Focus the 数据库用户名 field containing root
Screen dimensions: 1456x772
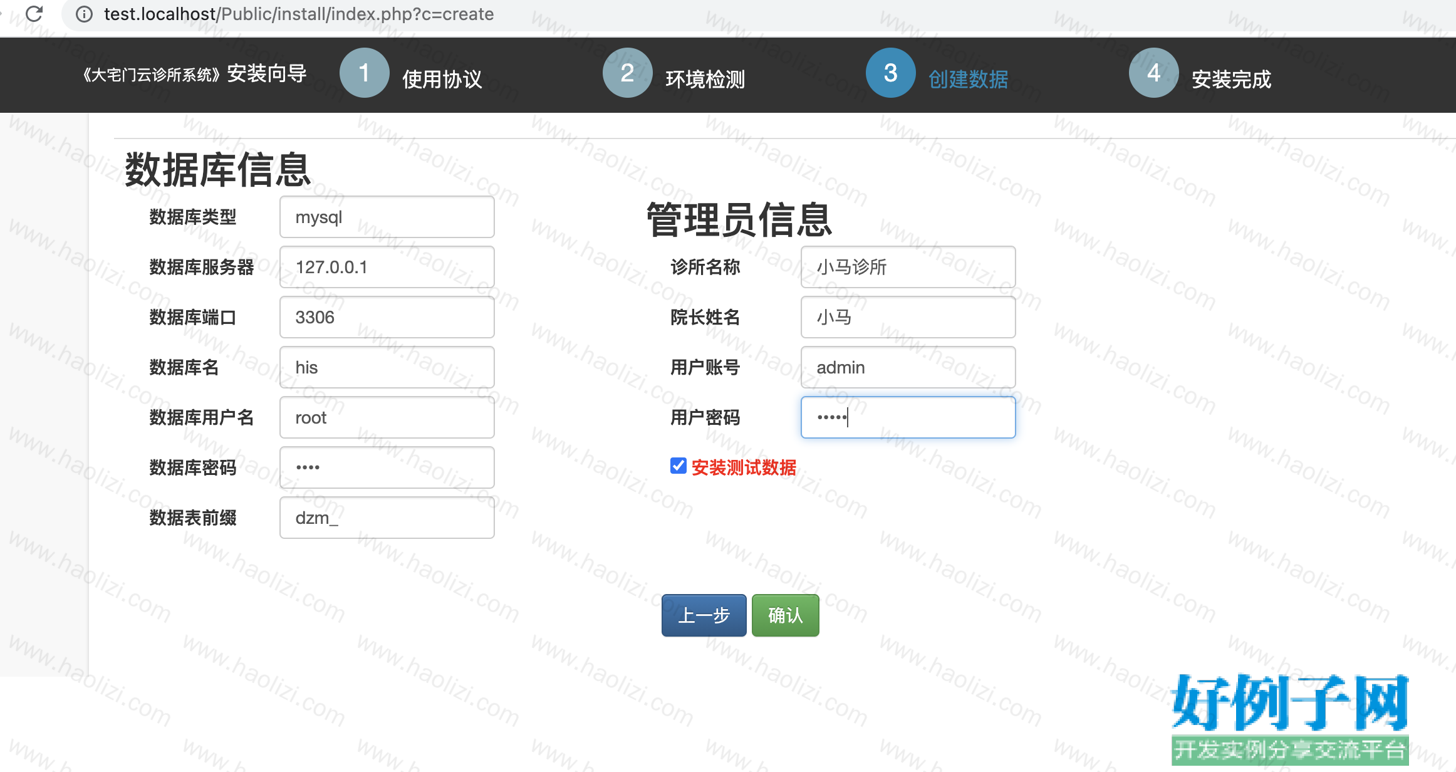(x=387, y=417)
